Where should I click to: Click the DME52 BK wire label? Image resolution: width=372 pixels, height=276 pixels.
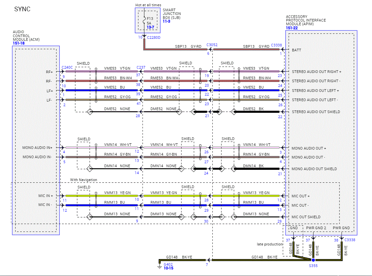pyautogui.click(x=253, y=109)
